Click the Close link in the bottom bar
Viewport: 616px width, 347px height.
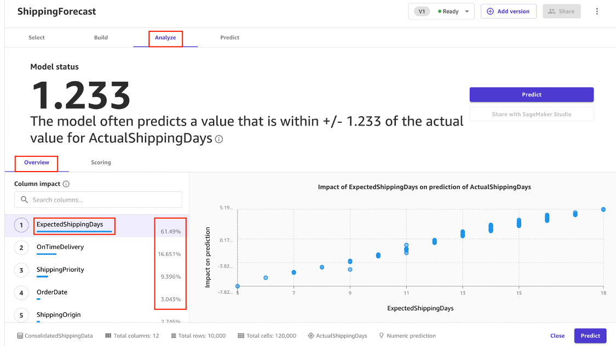click(557, 335)
